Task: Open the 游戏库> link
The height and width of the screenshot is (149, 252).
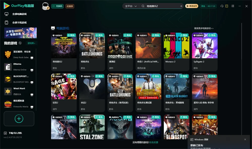Action: 31,43
